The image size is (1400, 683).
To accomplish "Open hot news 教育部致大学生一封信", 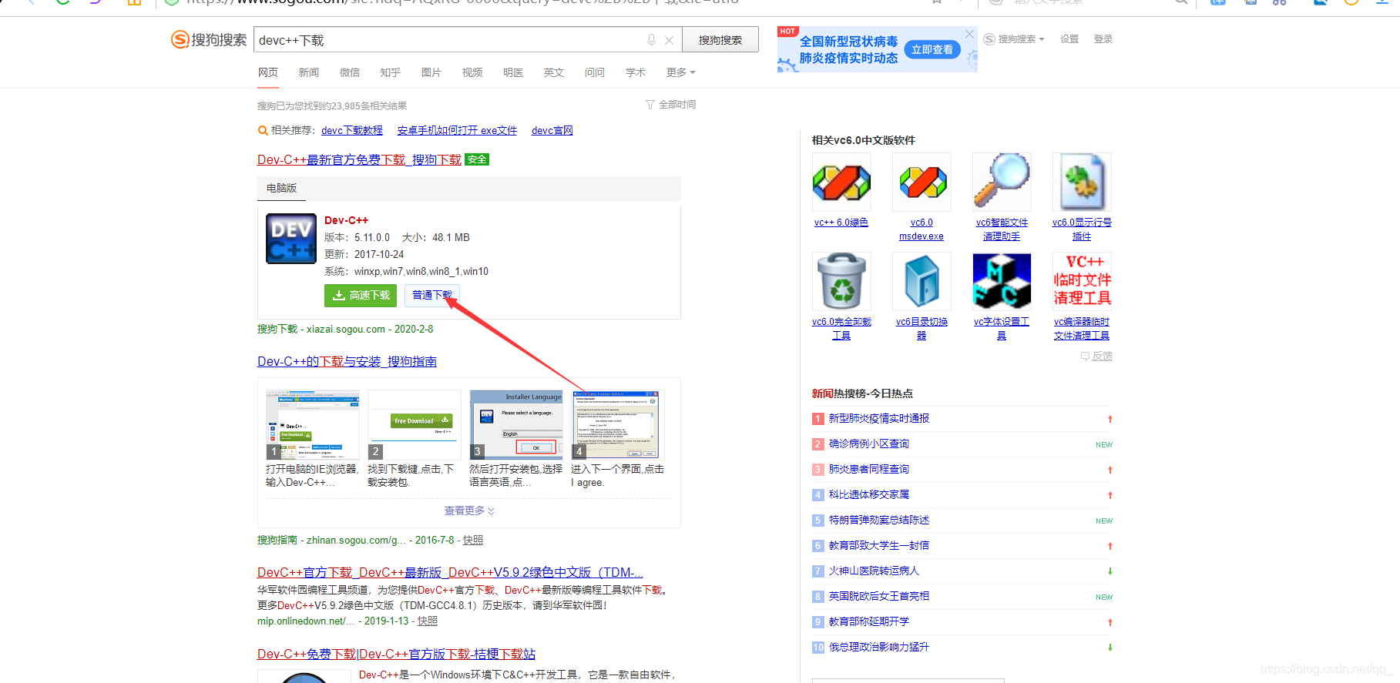I will tap(879, 545).
